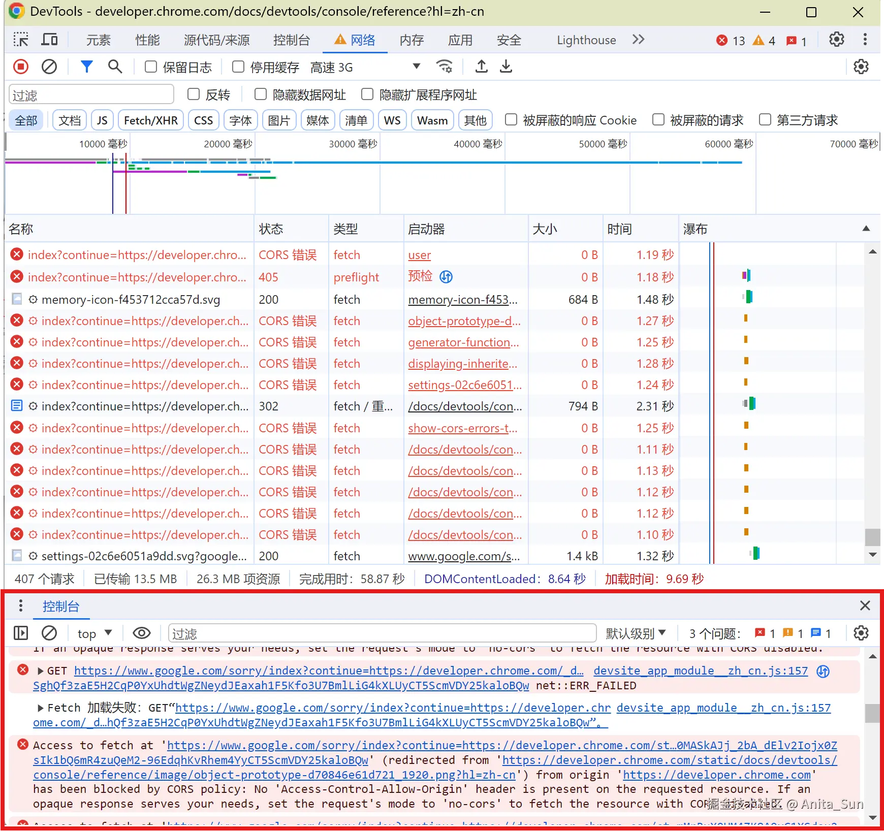Click the console output scrollbar thumb
The height and width of the screenshot is (831, 884).
pyautogui.click(x=872, y=713)
